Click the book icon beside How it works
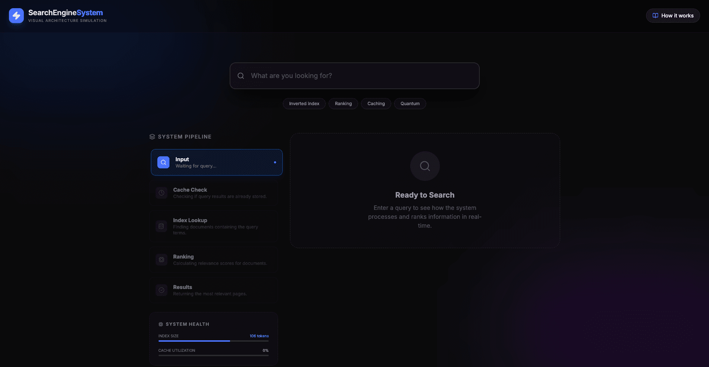Viewport: 709px width, 367px height. tap(655, 16)
